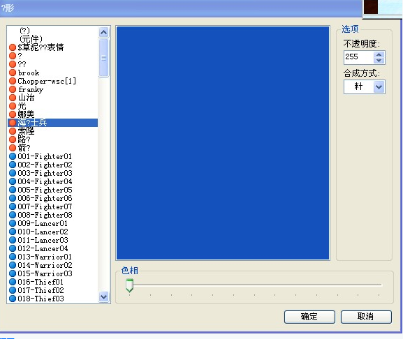Click the list scroll-down arrow
This screenshot has width=403, height=339.
pyautogui.click(x=103, y=297)
